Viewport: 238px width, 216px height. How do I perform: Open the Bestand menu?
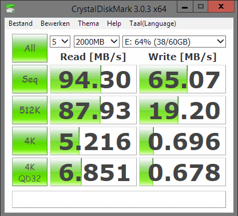[x=21, y=23]
